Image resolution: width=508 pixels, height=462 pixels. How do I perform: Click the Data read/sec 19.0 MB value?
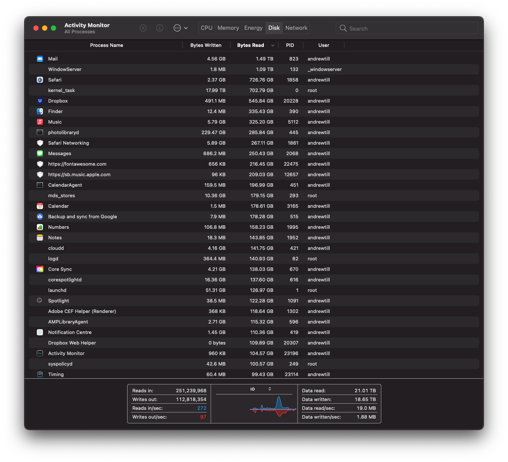point(366,408)
